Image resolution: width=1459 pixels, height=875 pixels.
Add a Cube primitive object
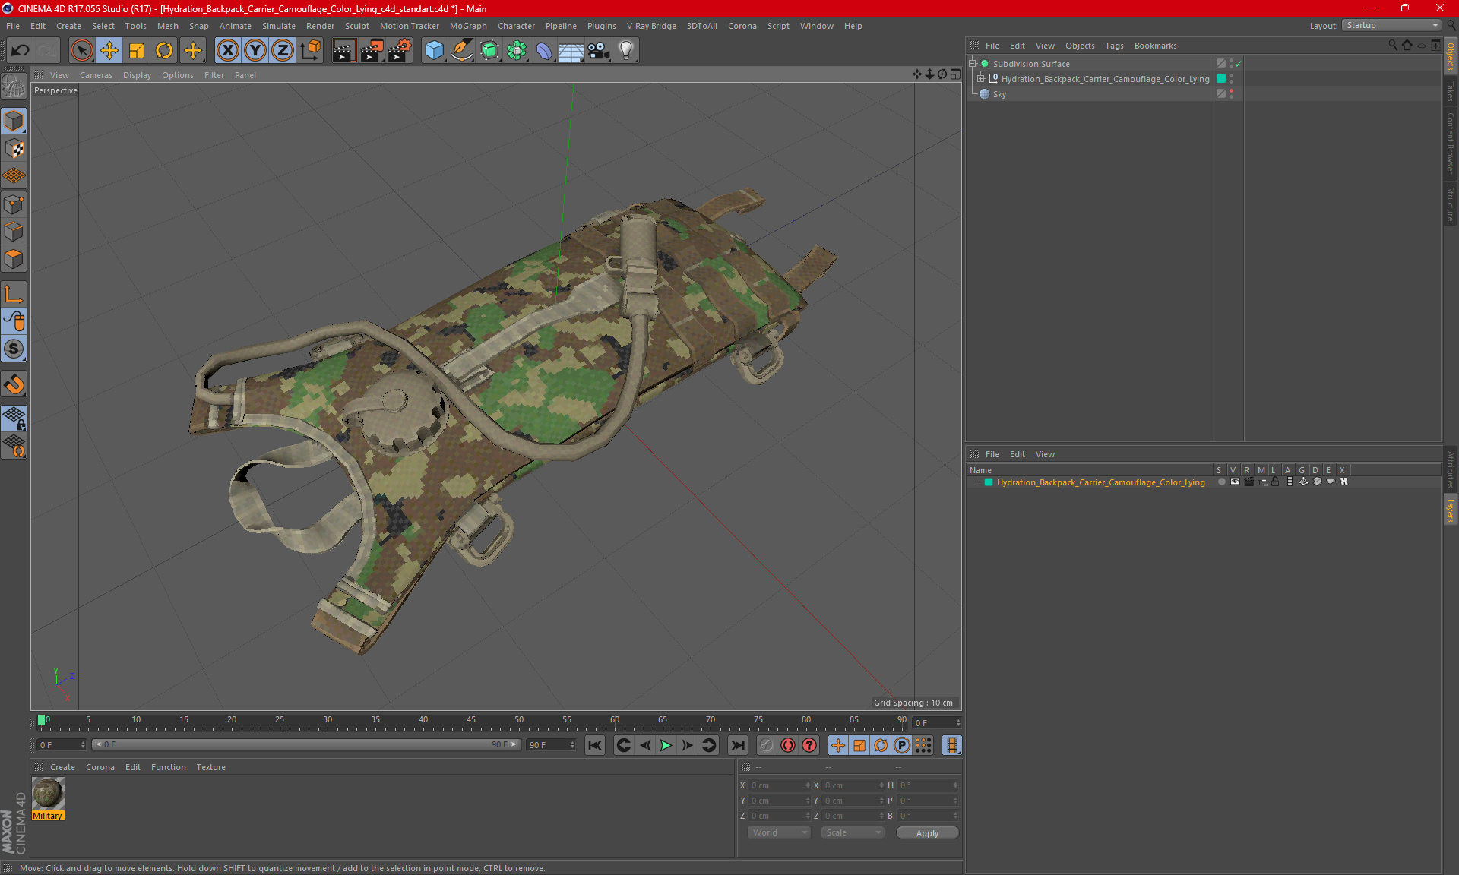click(434, 51)
